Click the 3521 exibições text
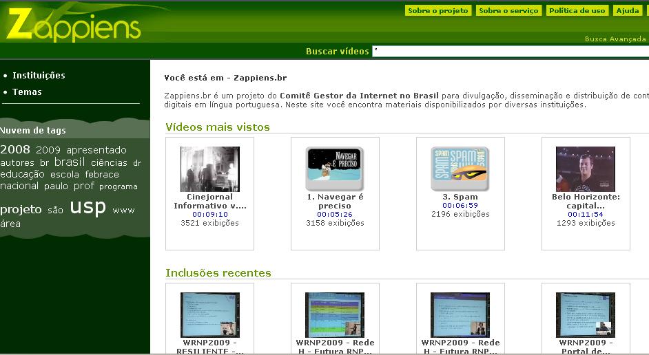 210,223
